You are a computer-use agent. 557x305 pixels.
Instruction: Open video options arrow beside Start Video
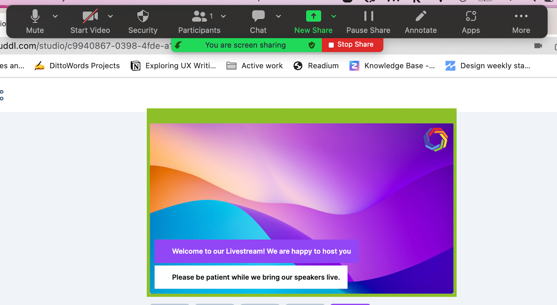click(x=110, y=16)
